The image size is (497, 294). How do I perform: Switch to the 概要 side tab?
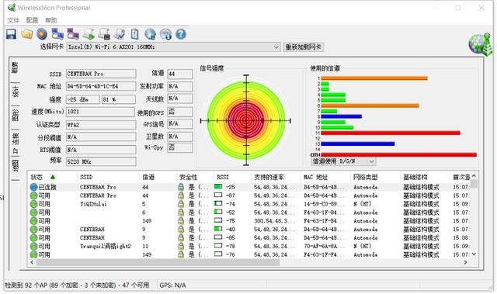pyautogui.click(x=15, y=67)
